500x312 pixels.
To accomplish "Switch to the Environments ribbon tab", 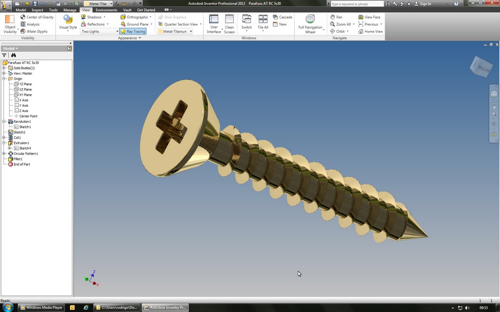I will [x=106, y=10].
